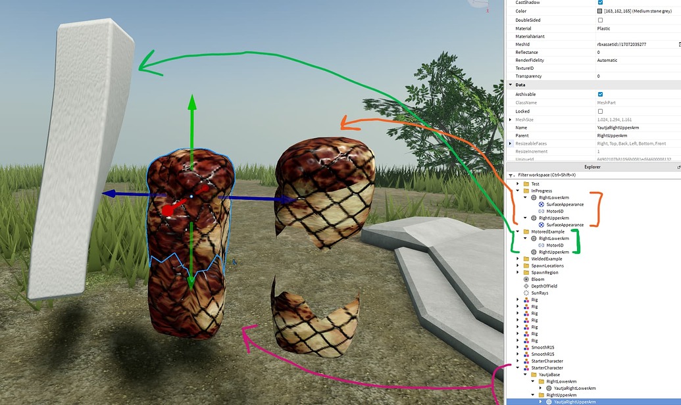
Task: Select the SurfaceAppearance under InProgress RightLowerArm
Action: click(565, 204)
